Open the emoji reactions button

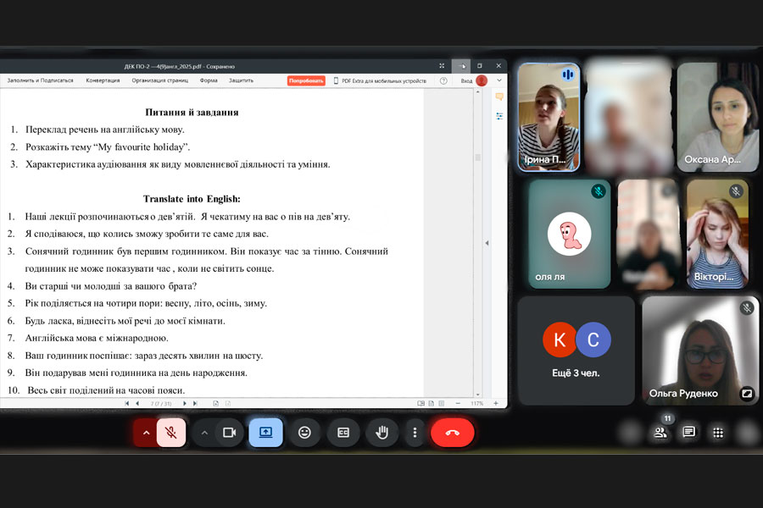[x=304, y=432]
